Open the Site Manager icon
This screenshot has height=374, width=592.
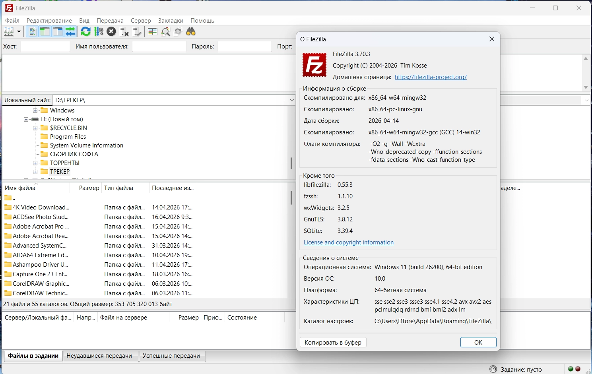pos(9,32)
